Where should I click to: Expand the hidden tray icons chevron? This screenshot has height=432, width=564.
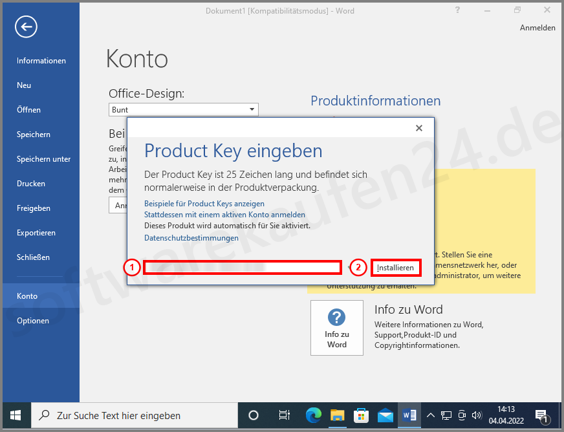coord(430,416)
